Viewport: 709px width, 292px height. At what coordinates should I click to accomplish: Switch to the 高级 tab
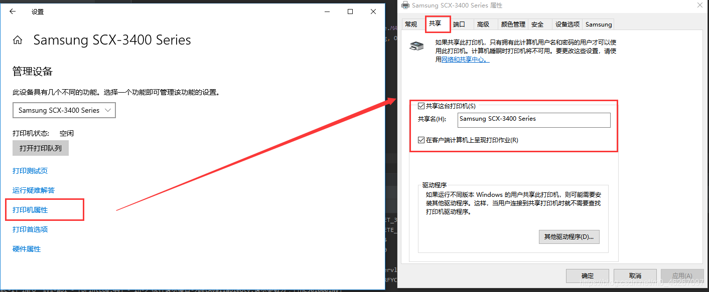point(483,24)
